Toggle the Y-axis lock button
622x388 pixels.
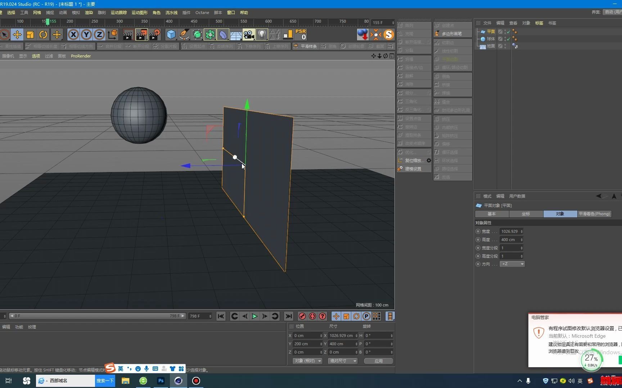86,35
